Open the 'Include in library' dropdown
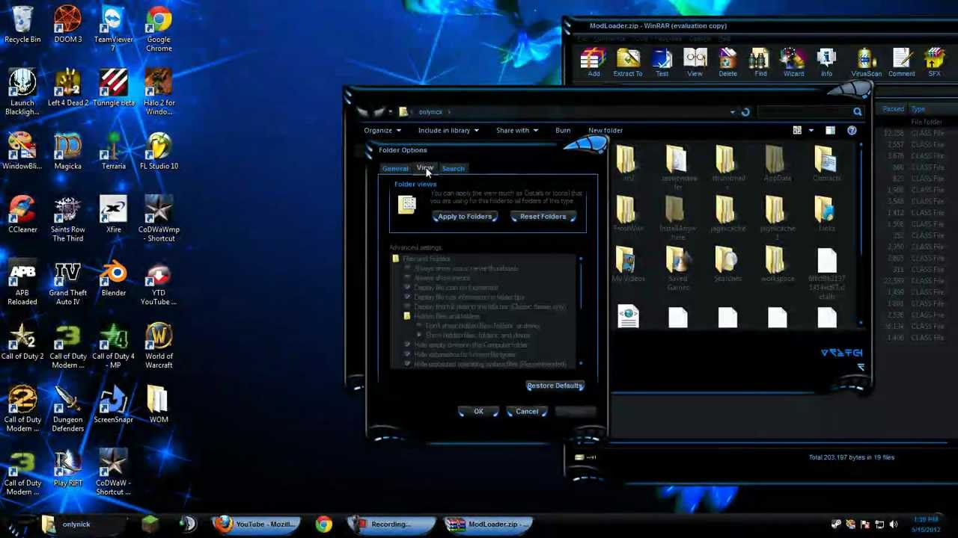Viewport: 958px width, 538px height. pyautogui.click(x=448, y=131)
